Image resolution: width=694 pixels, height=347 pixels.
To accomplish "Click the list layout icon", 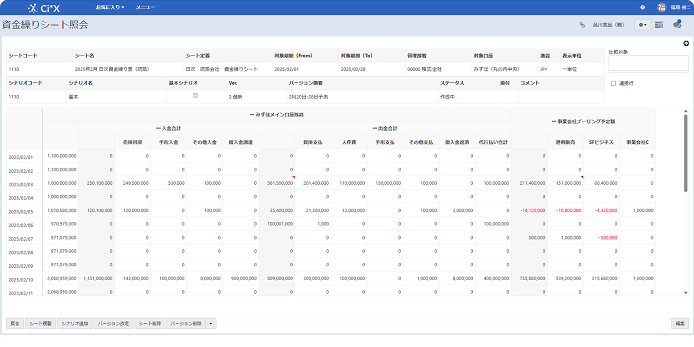I will (659, 25).
